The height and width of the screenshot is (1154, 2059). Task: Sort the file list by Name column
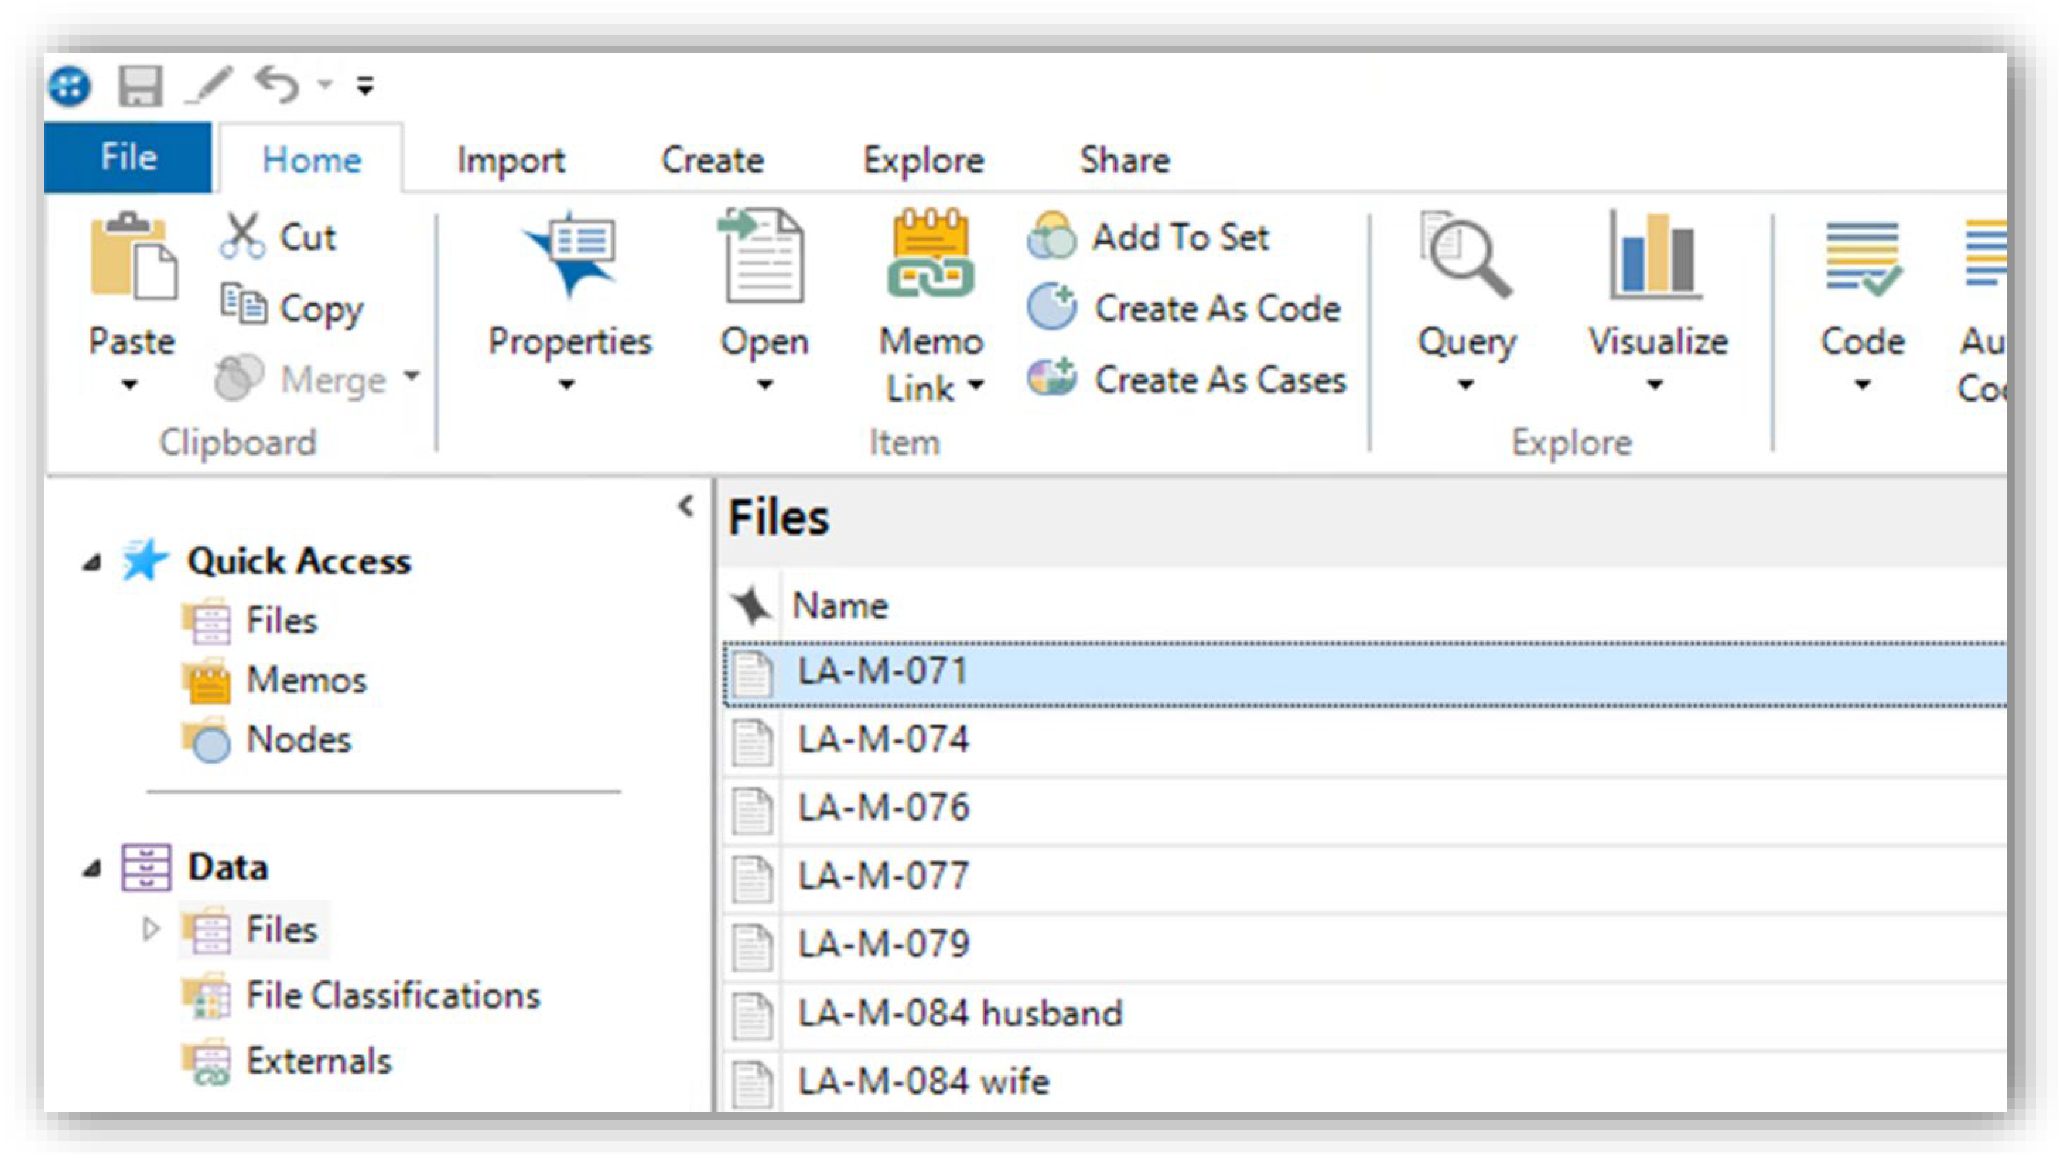click(x=840, y=606)
